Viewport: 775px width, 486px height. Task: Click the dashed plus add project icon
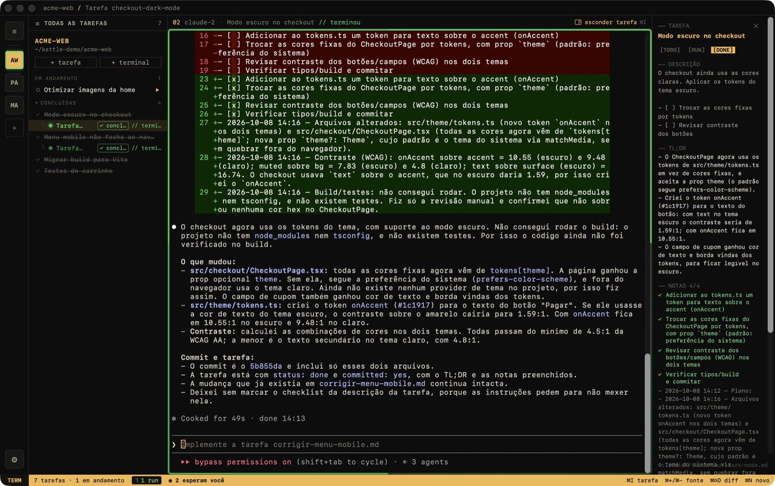click(15, 128)
